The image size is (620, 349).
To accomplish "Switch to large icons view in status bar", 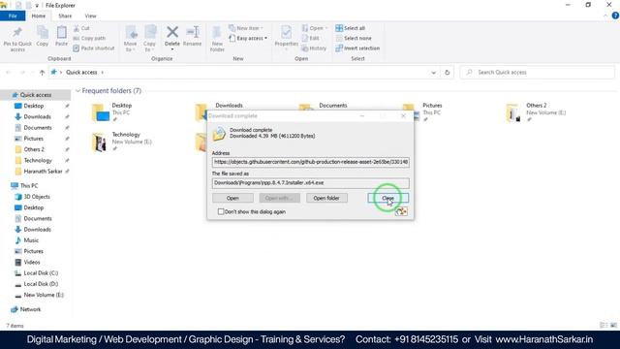I will tap(613, 326).
